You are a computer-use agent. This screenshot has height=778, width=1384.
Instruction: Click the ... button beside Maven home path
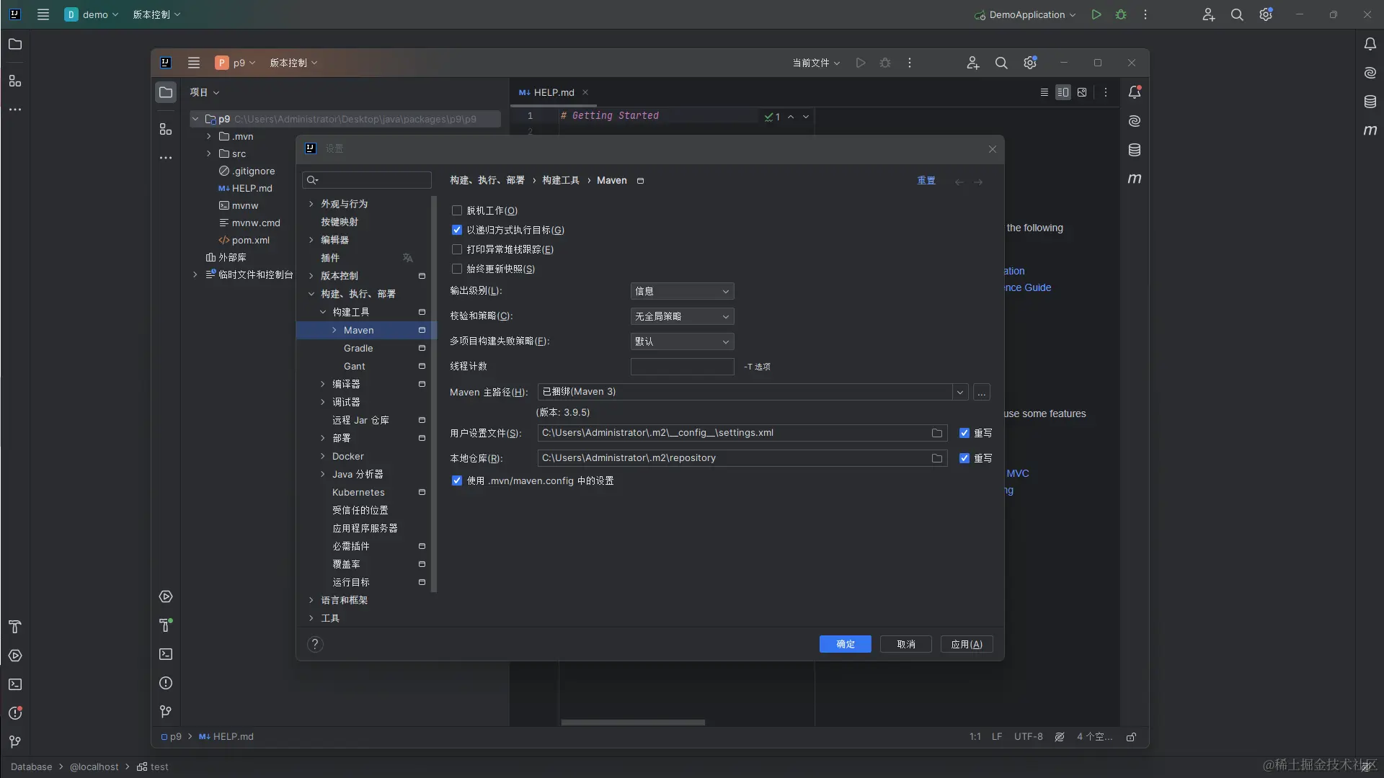[982, 392]
